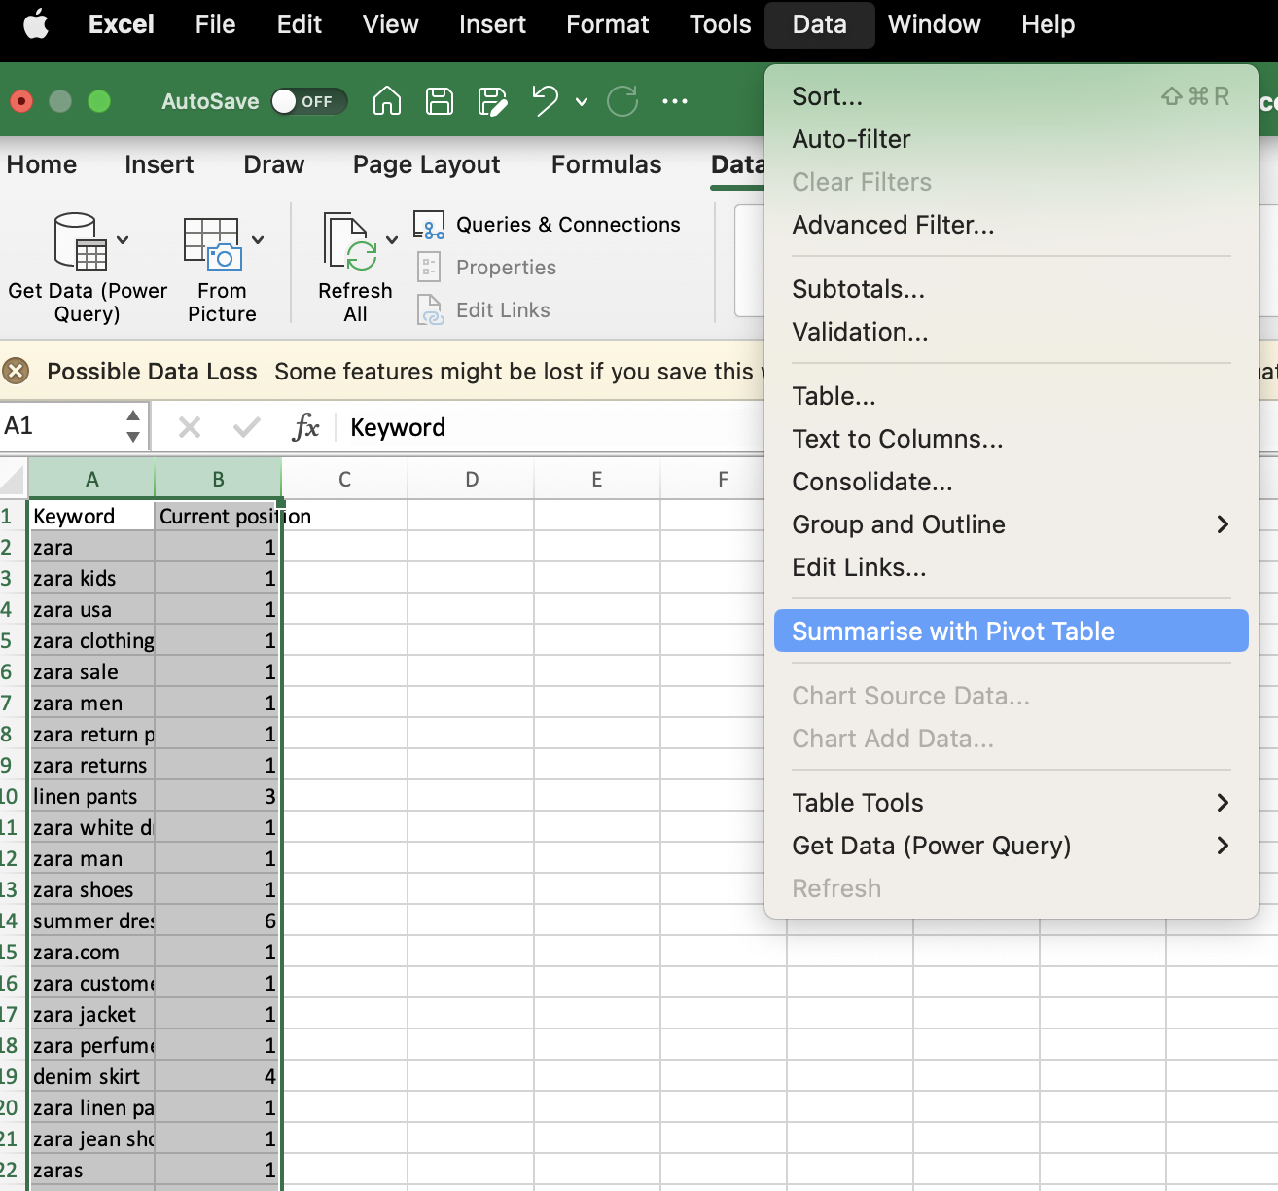Open the View menu in the menu bar
This screenshot has height=1191, width=1278.
point(390,24)
